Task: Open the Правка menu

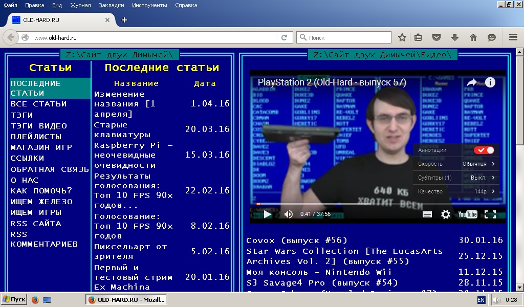Action: (35, 5)
